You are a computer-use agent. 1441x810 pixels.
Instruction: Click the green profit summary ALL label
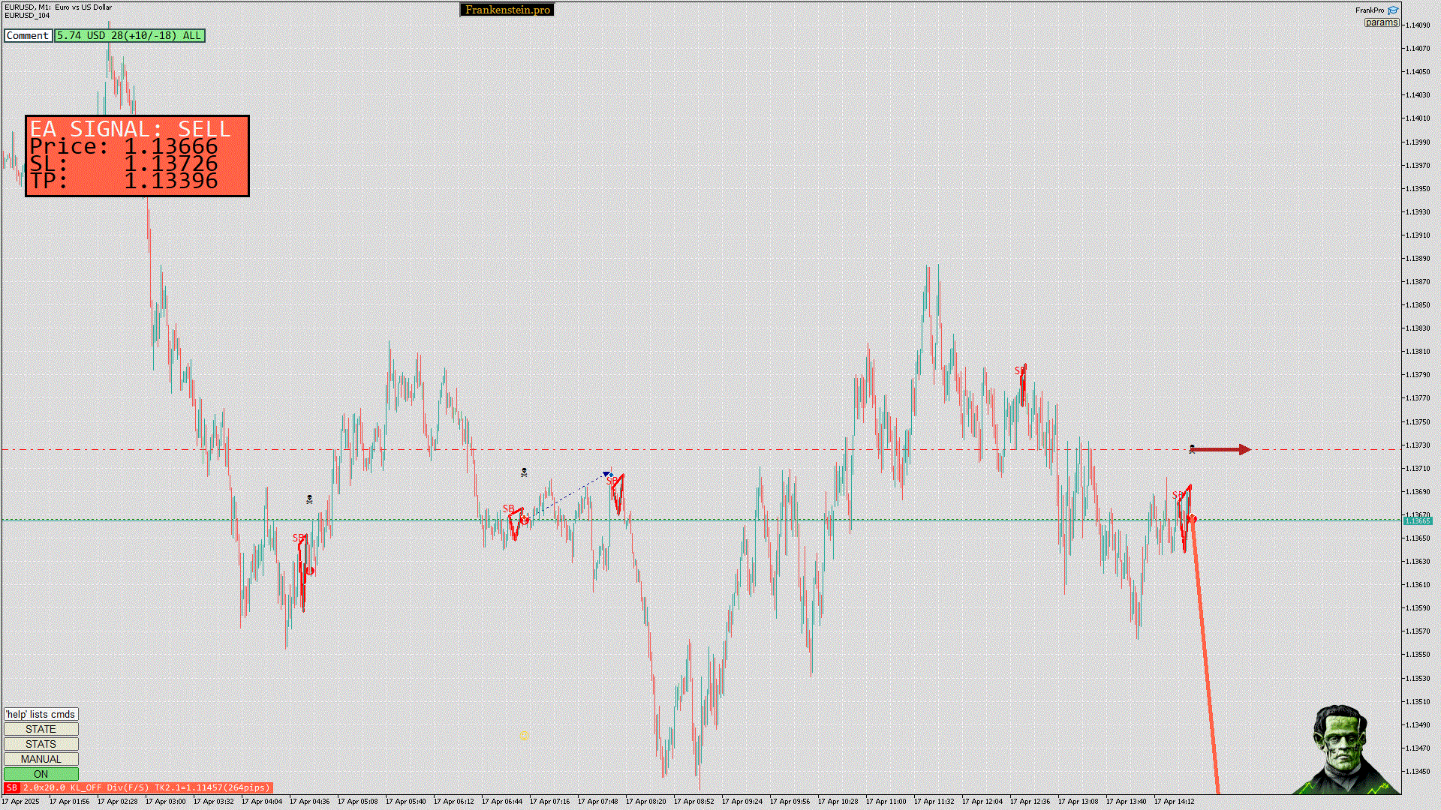pyautogui.click(x=129, y=35)
